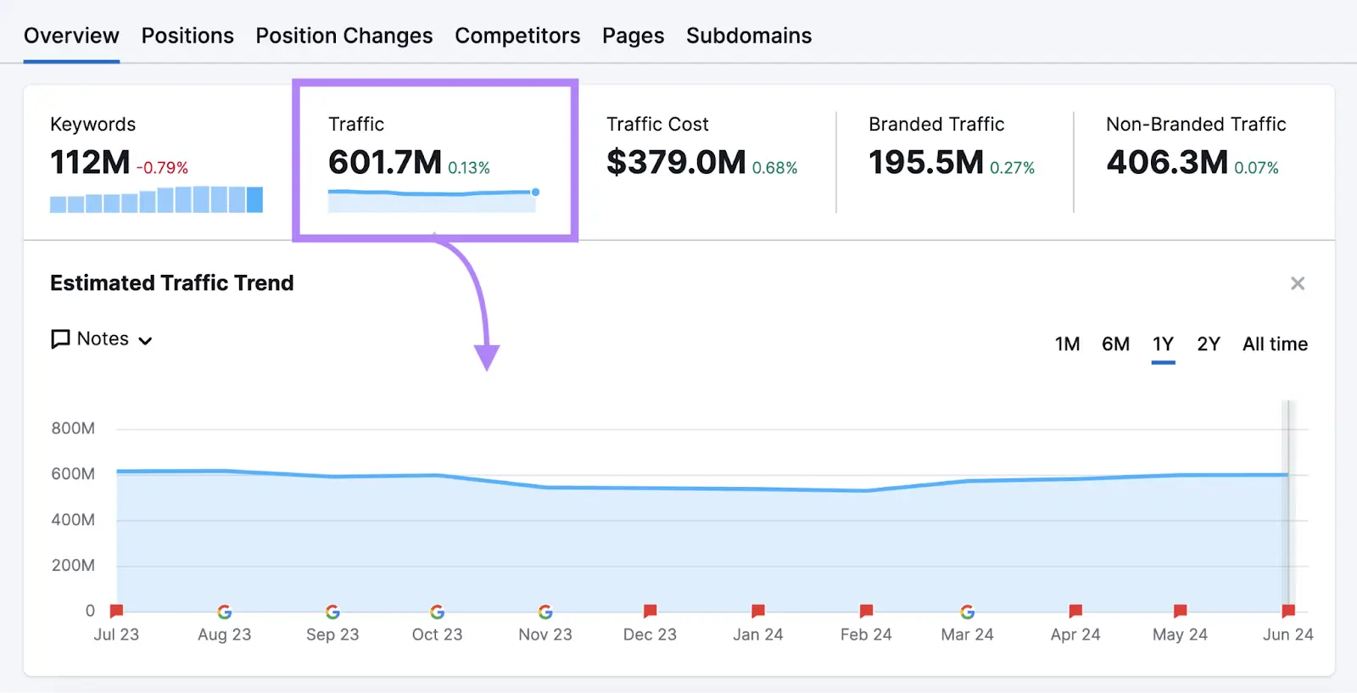This screenshot has height=693, width=1357.
Task: Click the Google update icon at Mar 24
Action: point(967,612)
